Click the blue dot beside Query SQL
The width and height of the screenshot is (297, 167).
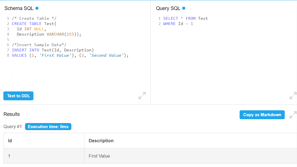184,8
